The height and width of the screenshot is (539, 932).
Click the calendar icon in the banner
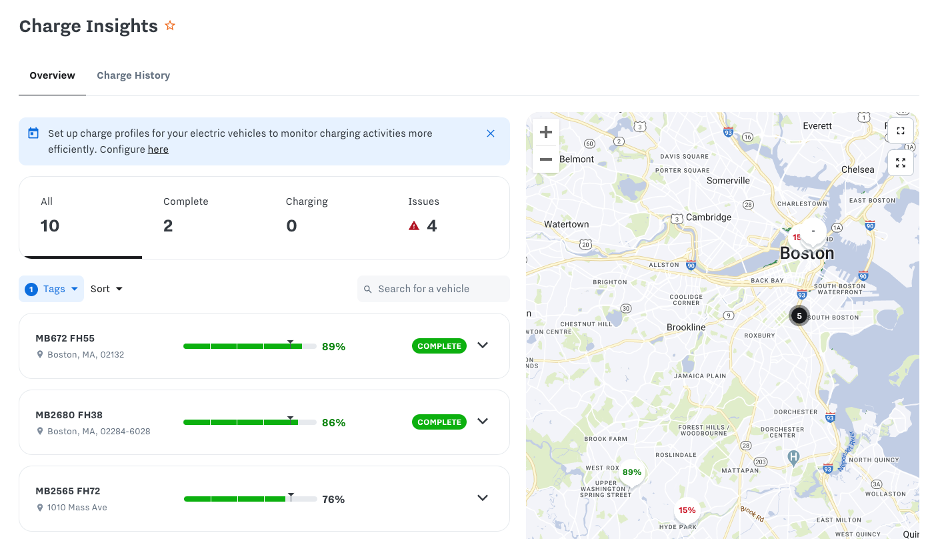(33, 133)
